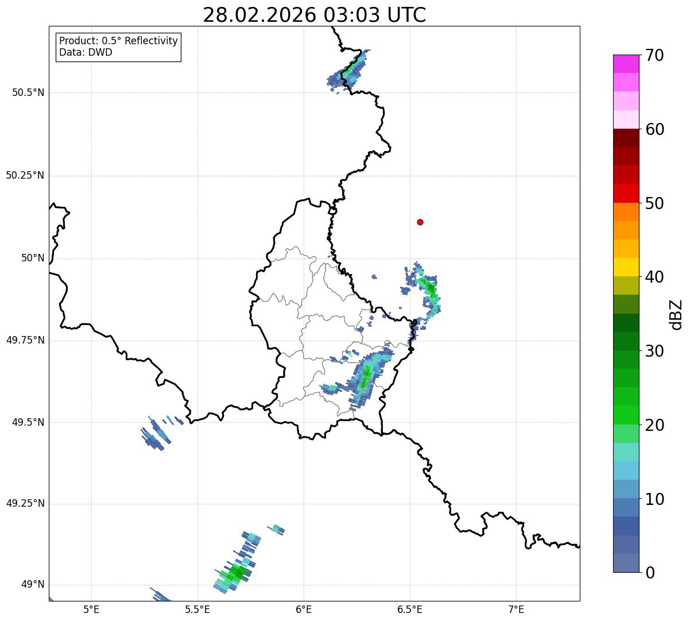Click the yellow colorbar swatch above 40
This screenshot has height=621, width=690.
(x=626, y=267)
